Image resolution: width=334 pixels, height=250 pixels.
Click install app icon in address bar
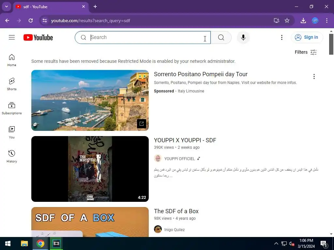(276, 21)
